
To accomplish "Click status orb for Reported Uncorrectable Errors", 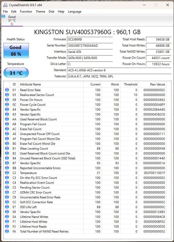I will click(7, 168).
